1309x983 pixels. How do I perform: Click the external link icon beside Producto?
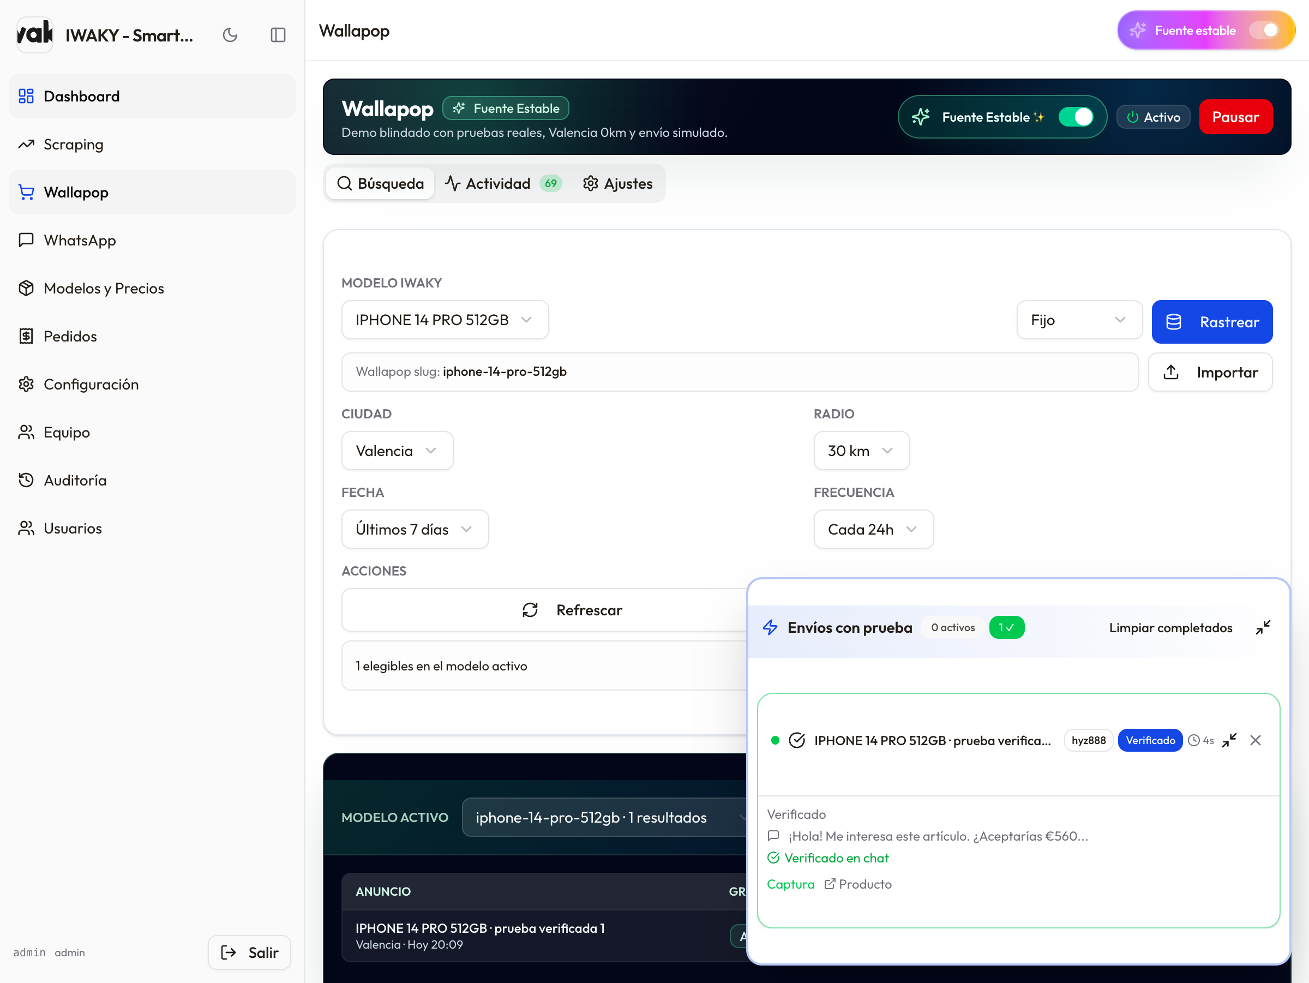[830, 884]
